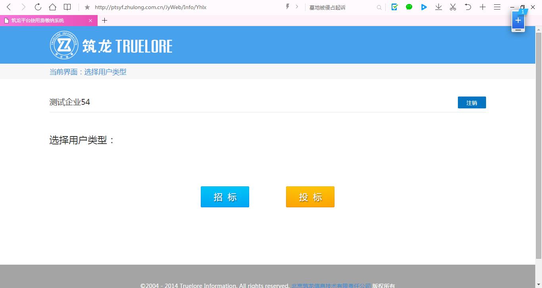Open the blue video play extension icon
The image size is (542, 288).
pos(424,7)
